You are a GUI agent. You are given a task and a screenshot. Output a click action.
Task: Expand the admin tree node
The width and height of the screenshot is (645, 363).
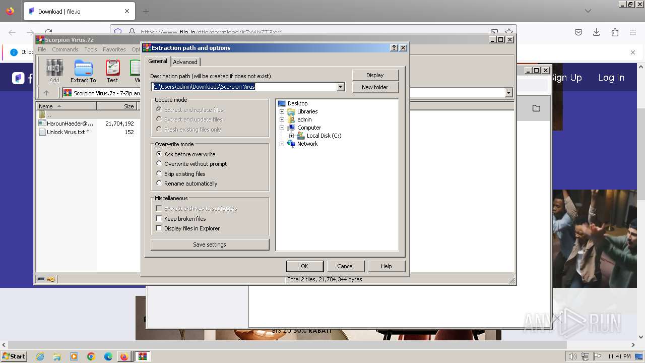282,119
